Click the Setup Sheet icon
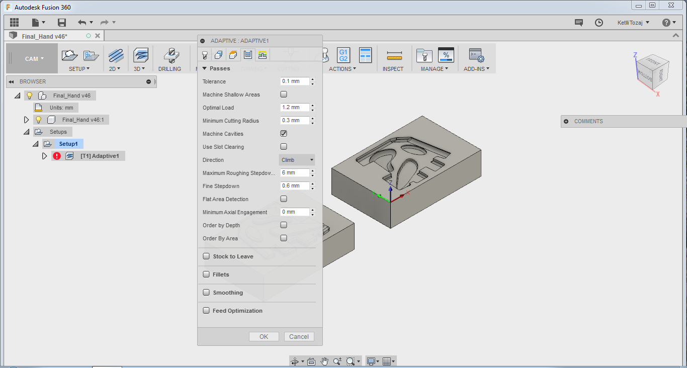The width and height of the screenshot is (687, 368). tap(365, 55)
